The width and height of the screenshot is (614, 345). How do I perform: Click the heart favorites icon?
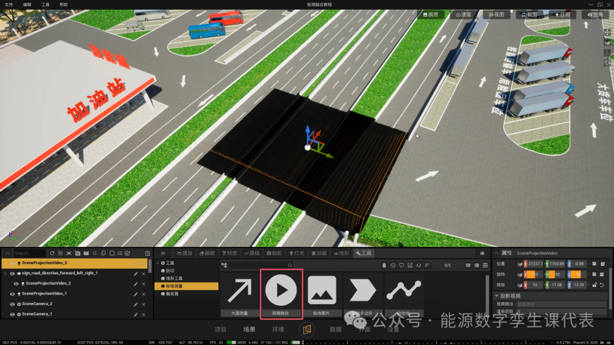click(x=401, y=266)
